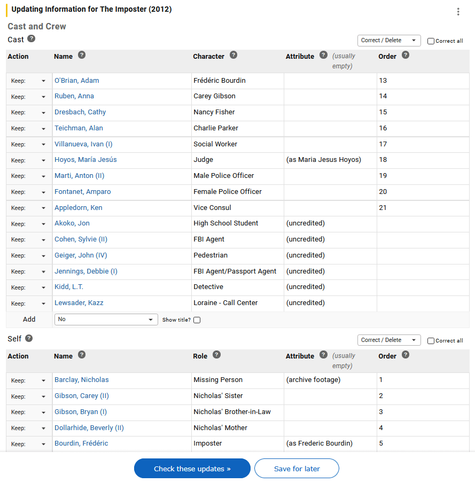Click the Name help icon in Self section
The height and width of the screenshot is (483, 475).
tap(82, 354)
